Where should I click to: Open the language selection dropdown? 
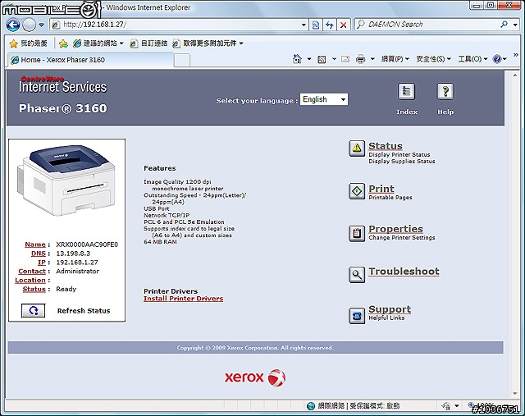click(324, 99)
